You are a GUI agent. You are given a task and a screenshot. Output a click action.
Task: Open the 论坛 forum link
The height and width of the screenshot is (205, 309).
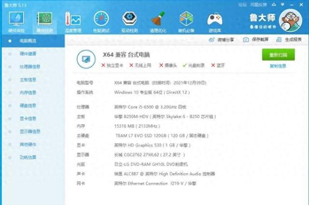tap(242, 4)
